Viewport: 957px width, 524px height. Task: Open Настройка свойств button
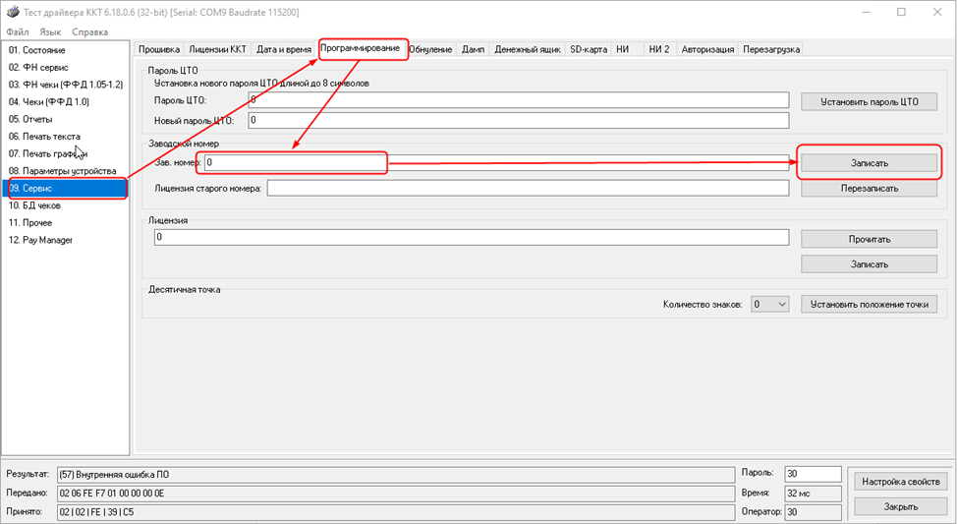(x=901, y=481)
